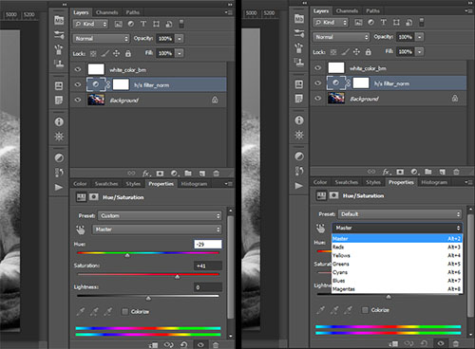Click the Saturation value field showing +41
The image size is (475, 349).
pos(208,266)
